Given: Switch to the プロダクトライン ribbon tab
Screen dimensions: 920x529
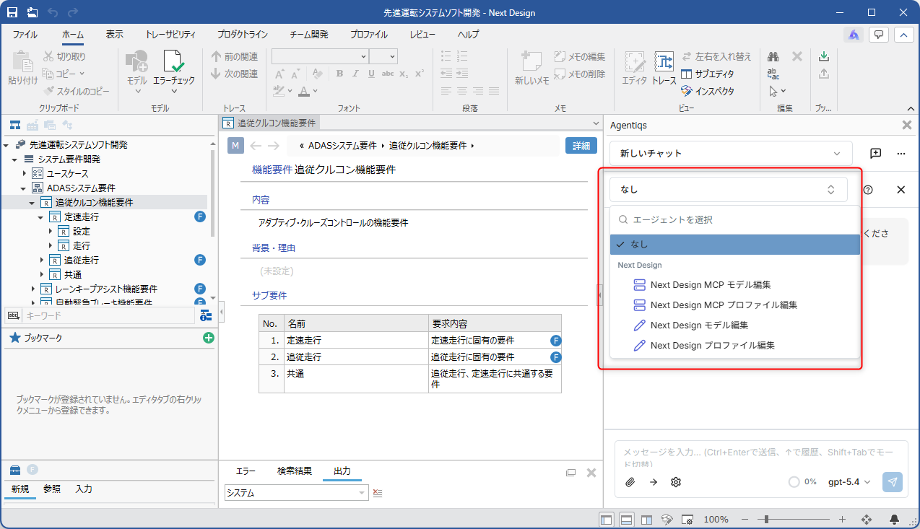Looking at the screenshot, I should pyautogui.click(x=242, y=34).
